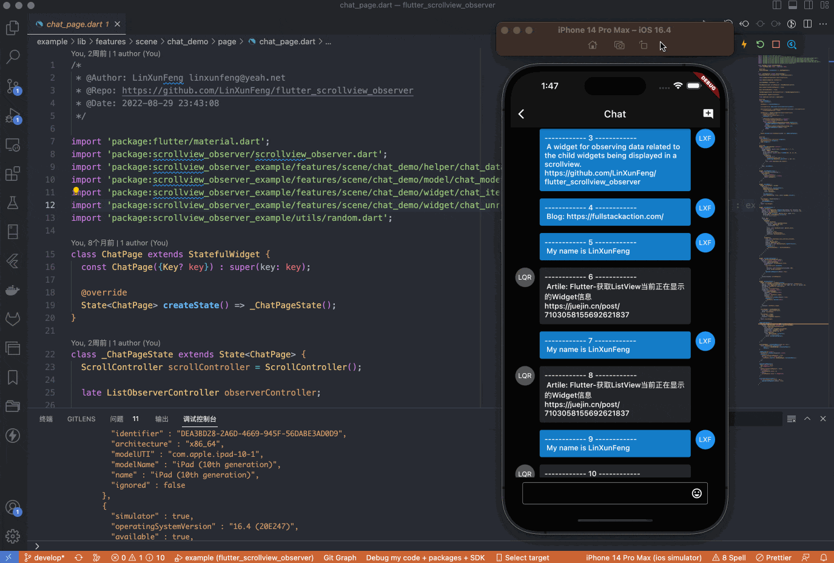
Task: Switch to the 问题 panel tab
Action: [x=117, y=419]
